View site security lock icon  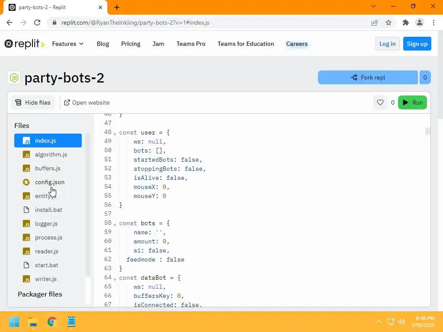55,22
